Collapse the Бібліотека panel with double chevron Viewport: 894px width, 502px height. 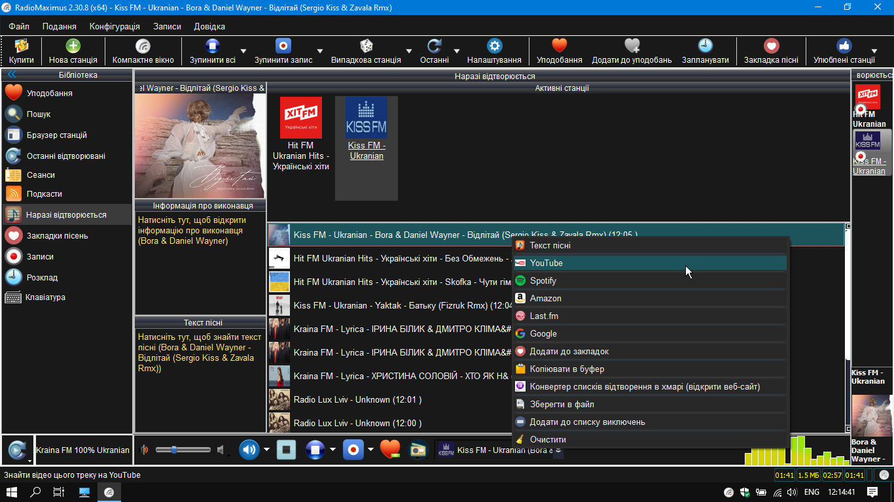tap(11, 75)
